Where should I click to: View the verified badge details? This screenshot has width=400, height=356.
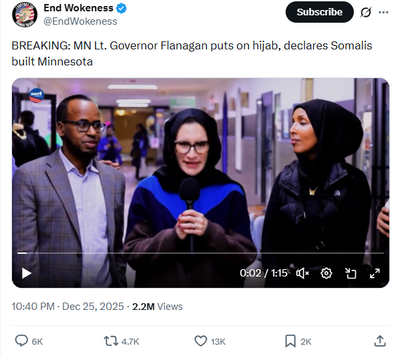[x=121, y=9]
